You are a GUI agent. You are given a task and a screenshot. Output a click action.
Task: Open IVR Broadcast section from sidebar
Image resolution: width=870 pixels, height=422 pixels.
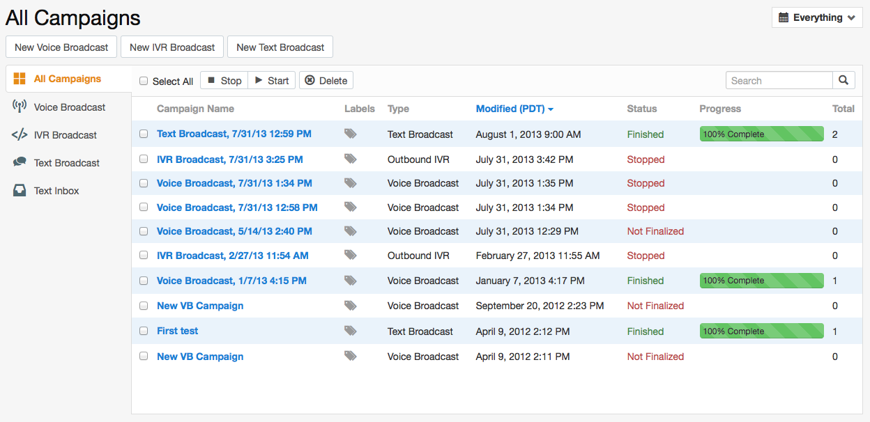[x=66, y=134]
